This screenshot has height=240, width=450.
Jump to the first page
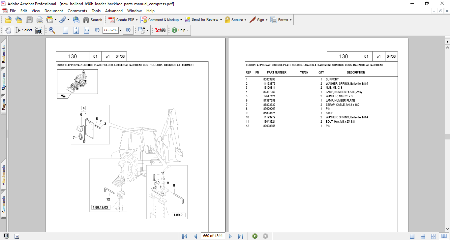(x=185, y=236)
